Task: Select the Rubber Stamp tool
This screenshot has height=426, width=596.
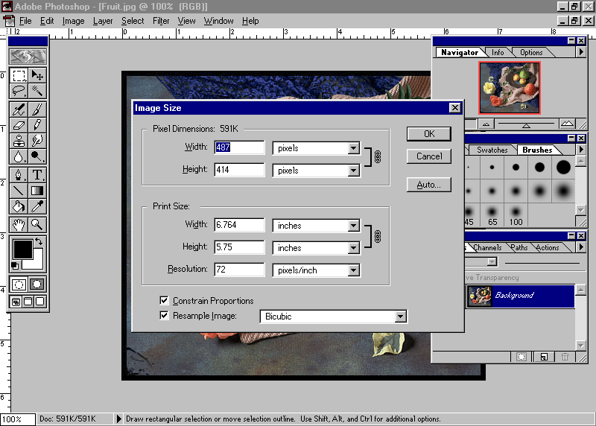Action: 19,141
